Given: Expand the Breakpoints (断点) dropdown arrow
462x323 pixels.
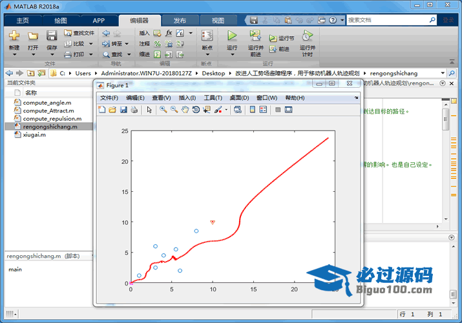Looking at the screenshot, I should [207, 54].
